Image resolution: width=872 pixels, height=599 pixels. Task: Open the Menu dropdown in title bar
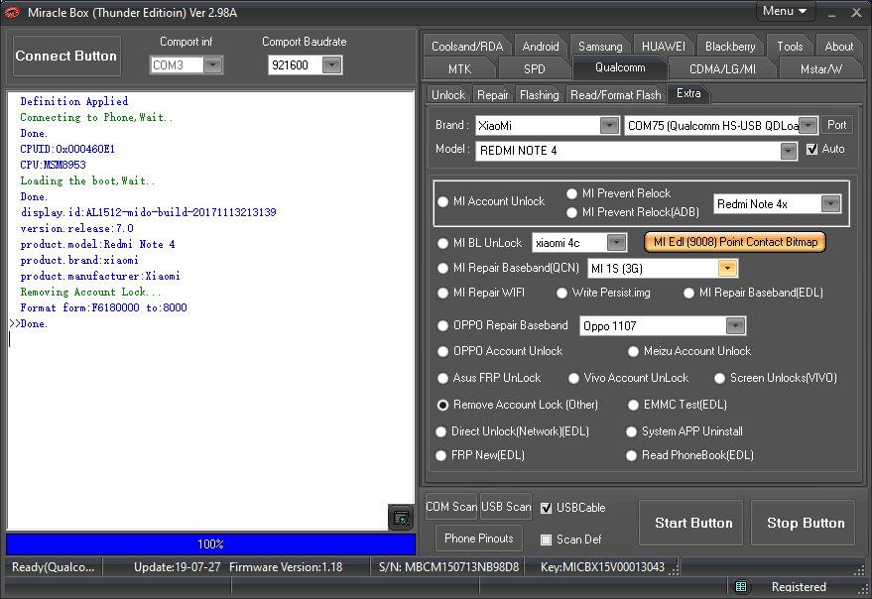(785, 11)
